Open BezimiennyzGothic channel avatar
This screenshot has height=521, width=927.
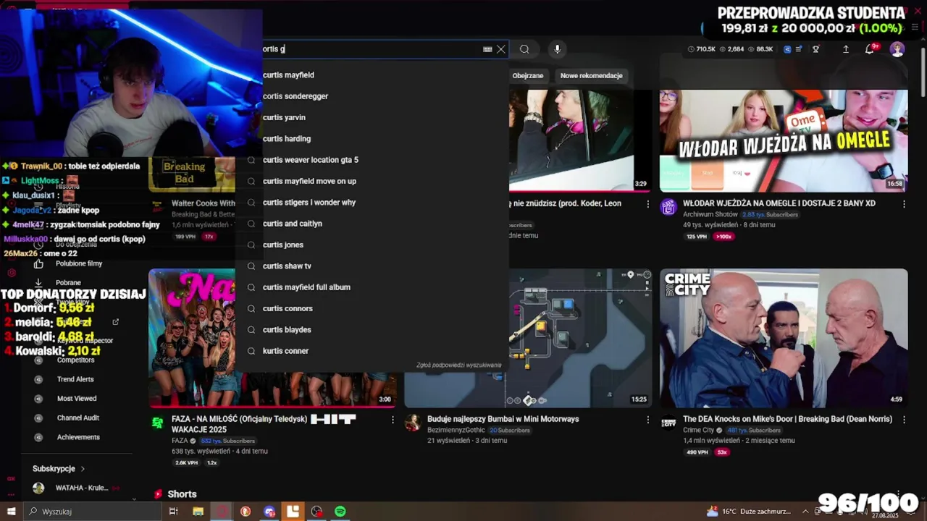point(413,423)
